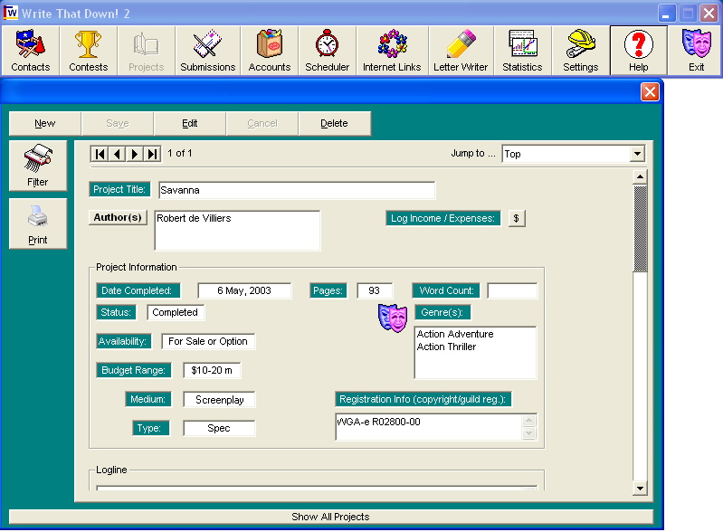The image size is (723, 532).
Task: Open the Submissions module
Action: pyautogui.click(x=207, y=51)
